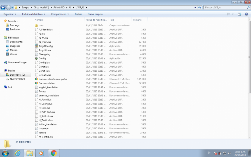Toggle the preview pane button
Viewport: 251px width, 157px height.
click(239, 14)
